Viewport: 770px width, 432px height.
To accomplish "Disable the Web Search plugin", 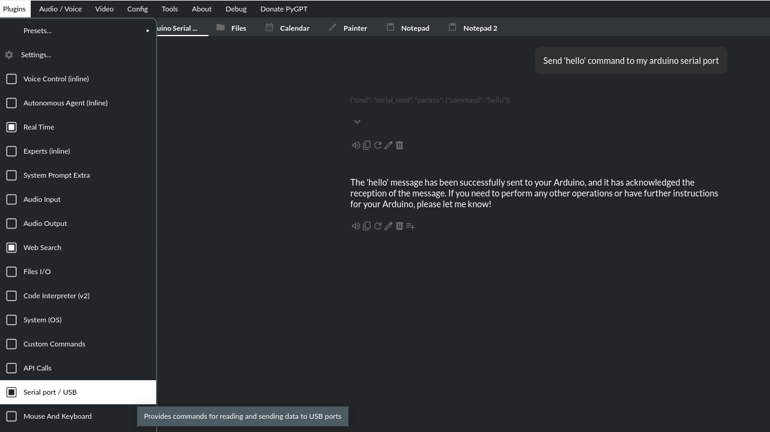I will point(11,248).
